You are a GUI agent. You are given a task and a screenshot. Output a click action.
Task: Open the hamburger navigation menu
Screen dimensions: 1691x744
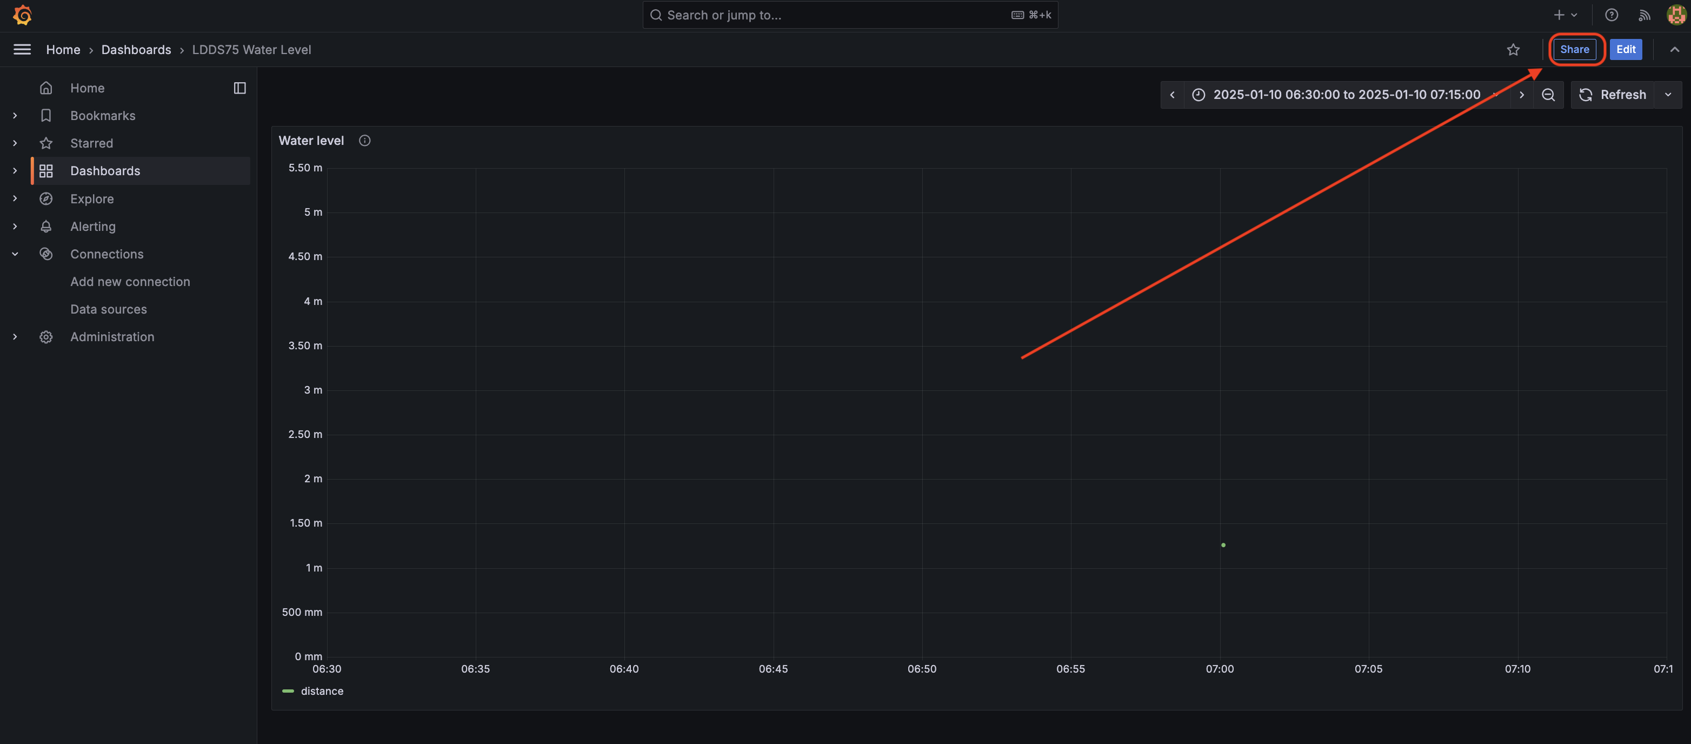(22, 49)
